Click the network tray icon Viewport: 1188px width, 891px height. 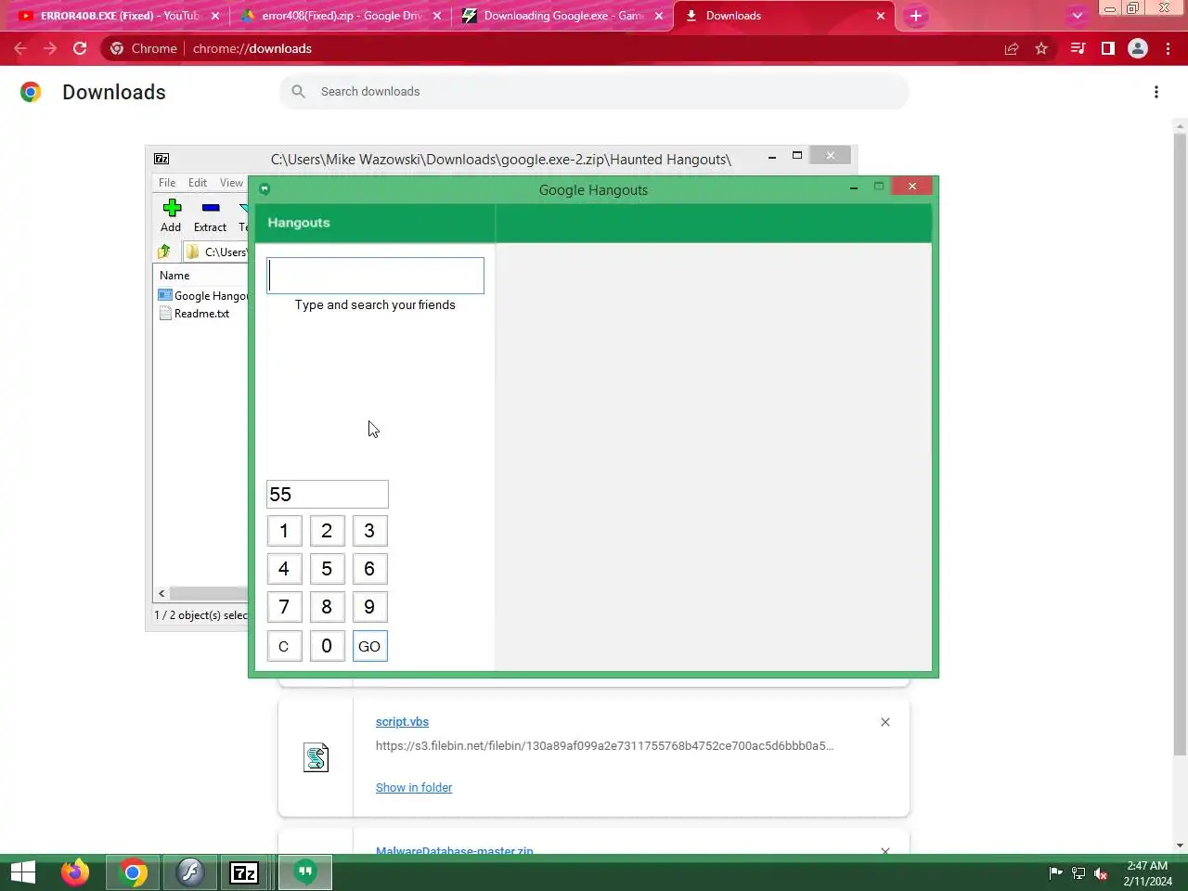(x=1078, y=873)
